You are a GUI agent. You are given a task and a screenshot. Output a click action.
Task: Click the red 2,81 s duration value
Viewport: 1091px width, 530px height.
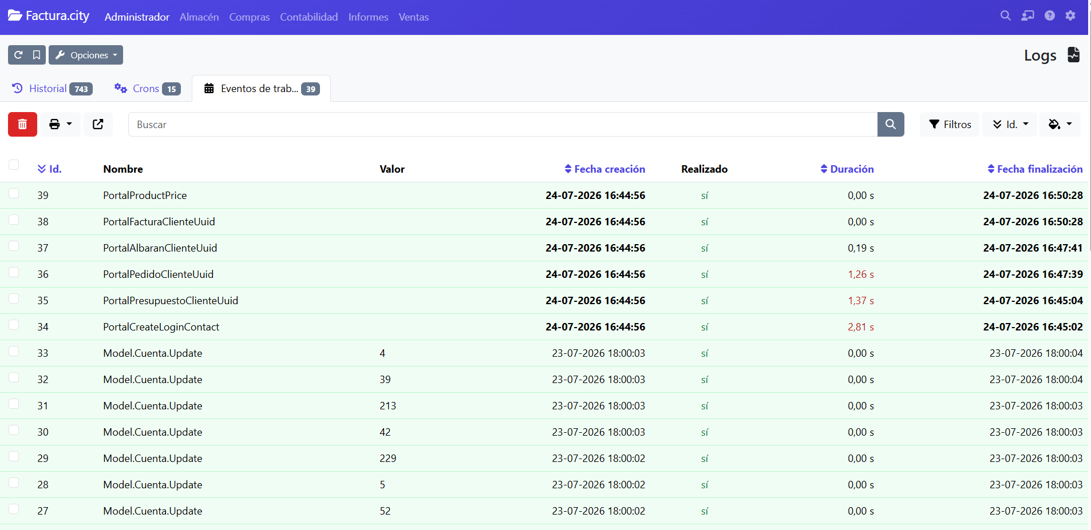click(861, 327)
